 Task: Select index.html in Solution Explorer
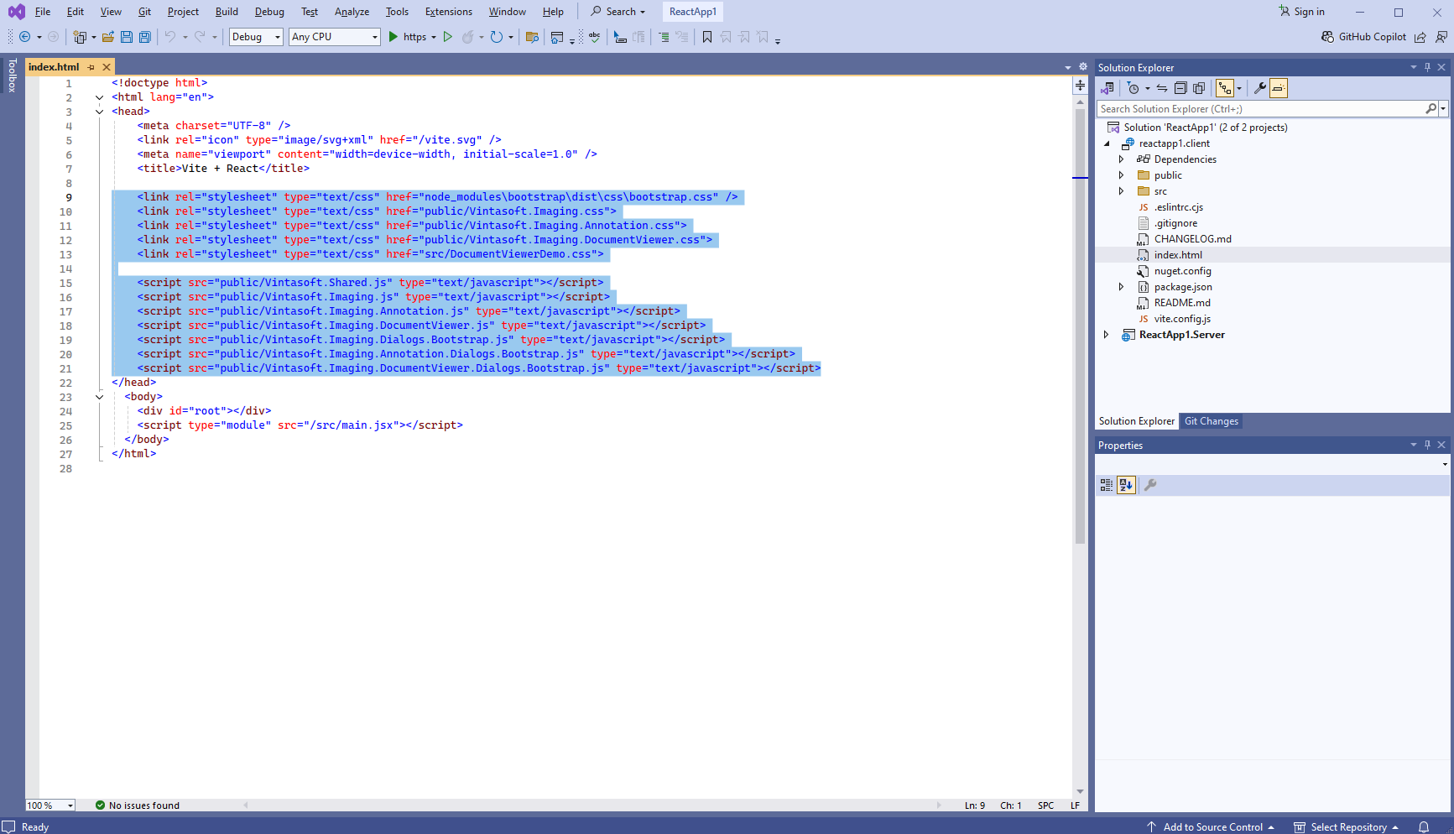pyautogui.click(x=1178, y=255)
